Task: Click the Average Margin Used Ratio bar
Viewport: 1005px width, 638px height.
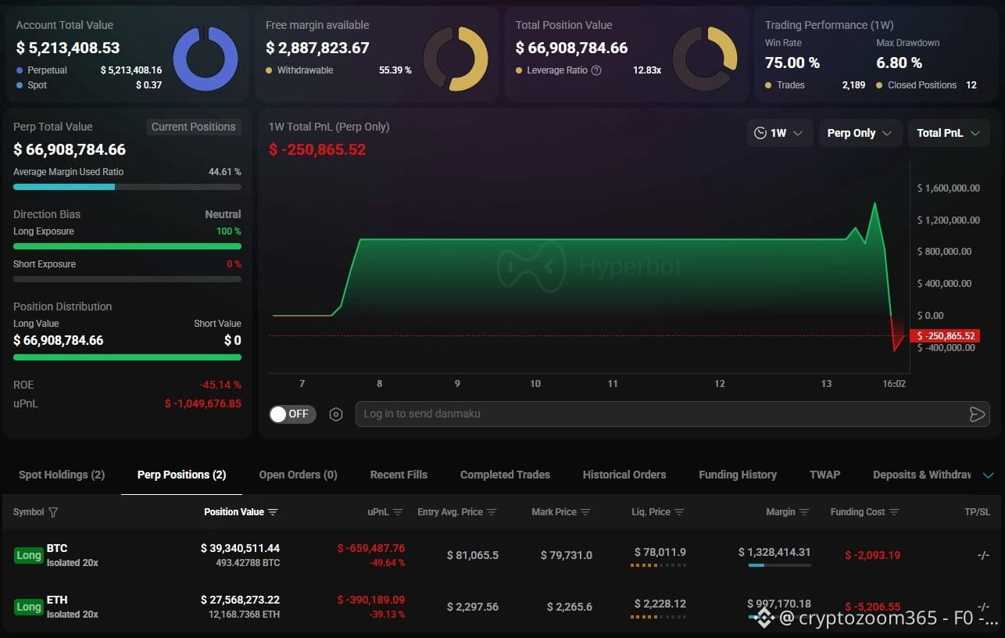Action: click(127, 187)
